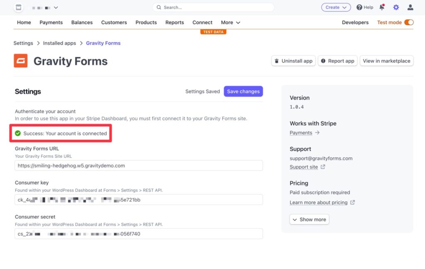The height and width of the screenshot is (269, 425).
Task: Click the Stripe account badge top left
Action: [17, 7]
